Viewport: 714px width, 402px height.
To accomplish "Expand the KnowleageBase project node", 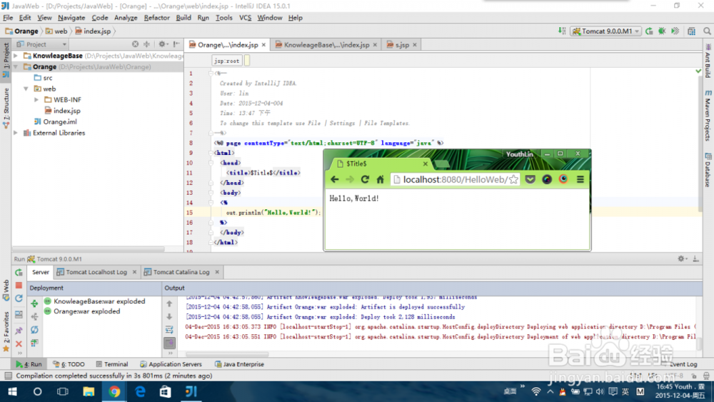I will (16, 56).
